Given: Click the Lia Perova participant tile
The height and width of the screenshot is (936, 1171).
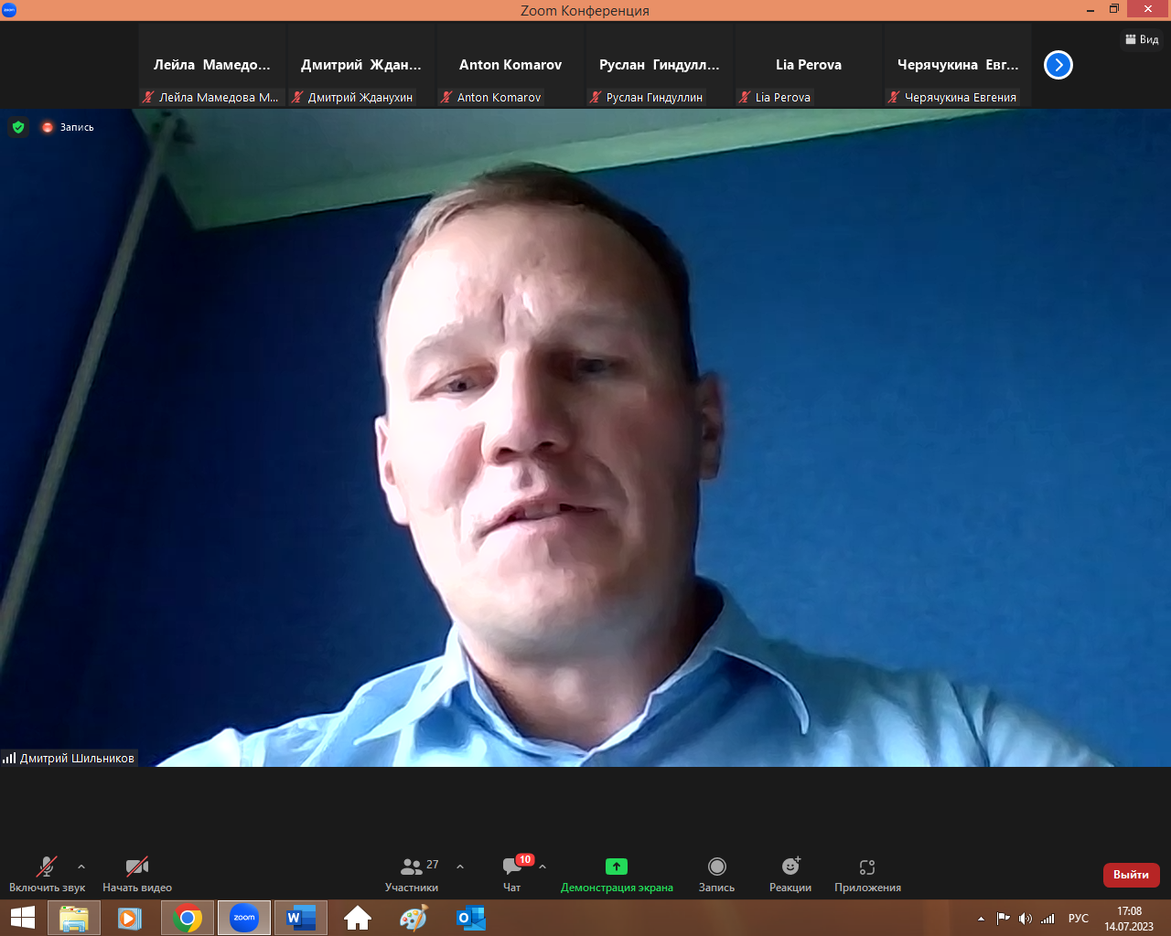Looking at the screenshot, I should tap(809, 66).
